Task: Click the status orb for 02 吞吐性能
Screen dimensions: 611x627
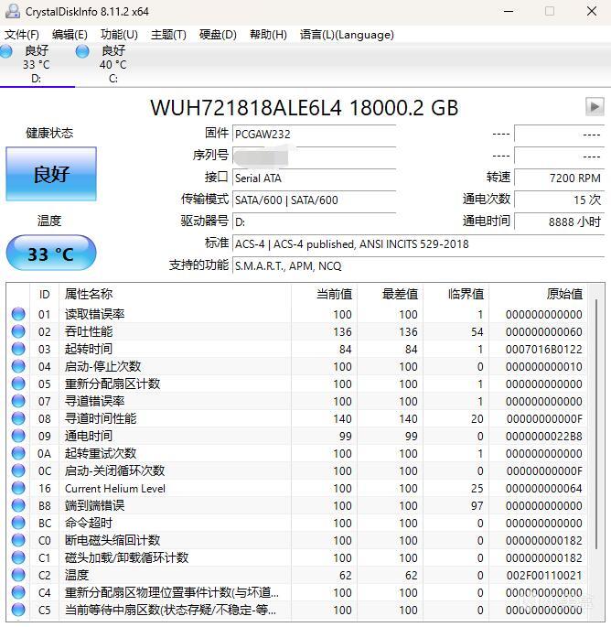Action: tap(18, 331)
